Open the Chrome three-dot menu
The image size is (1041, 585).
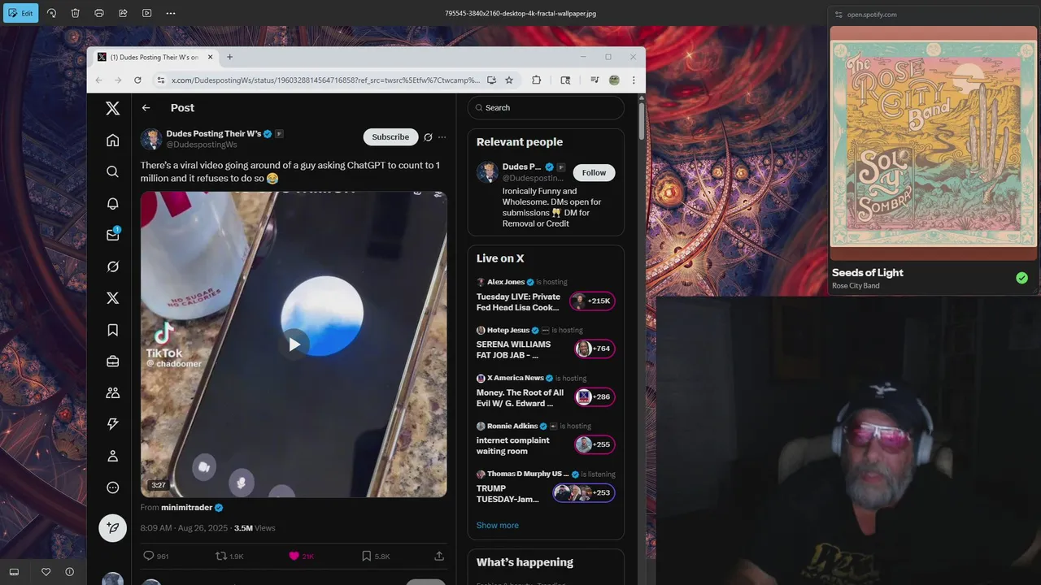click(634, 80)
